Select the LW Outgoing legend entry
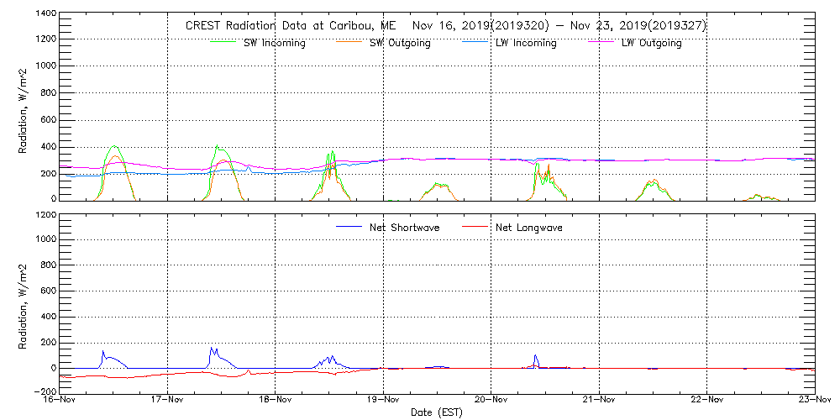Viewport: 840px width, 420px height. (651, 43)
